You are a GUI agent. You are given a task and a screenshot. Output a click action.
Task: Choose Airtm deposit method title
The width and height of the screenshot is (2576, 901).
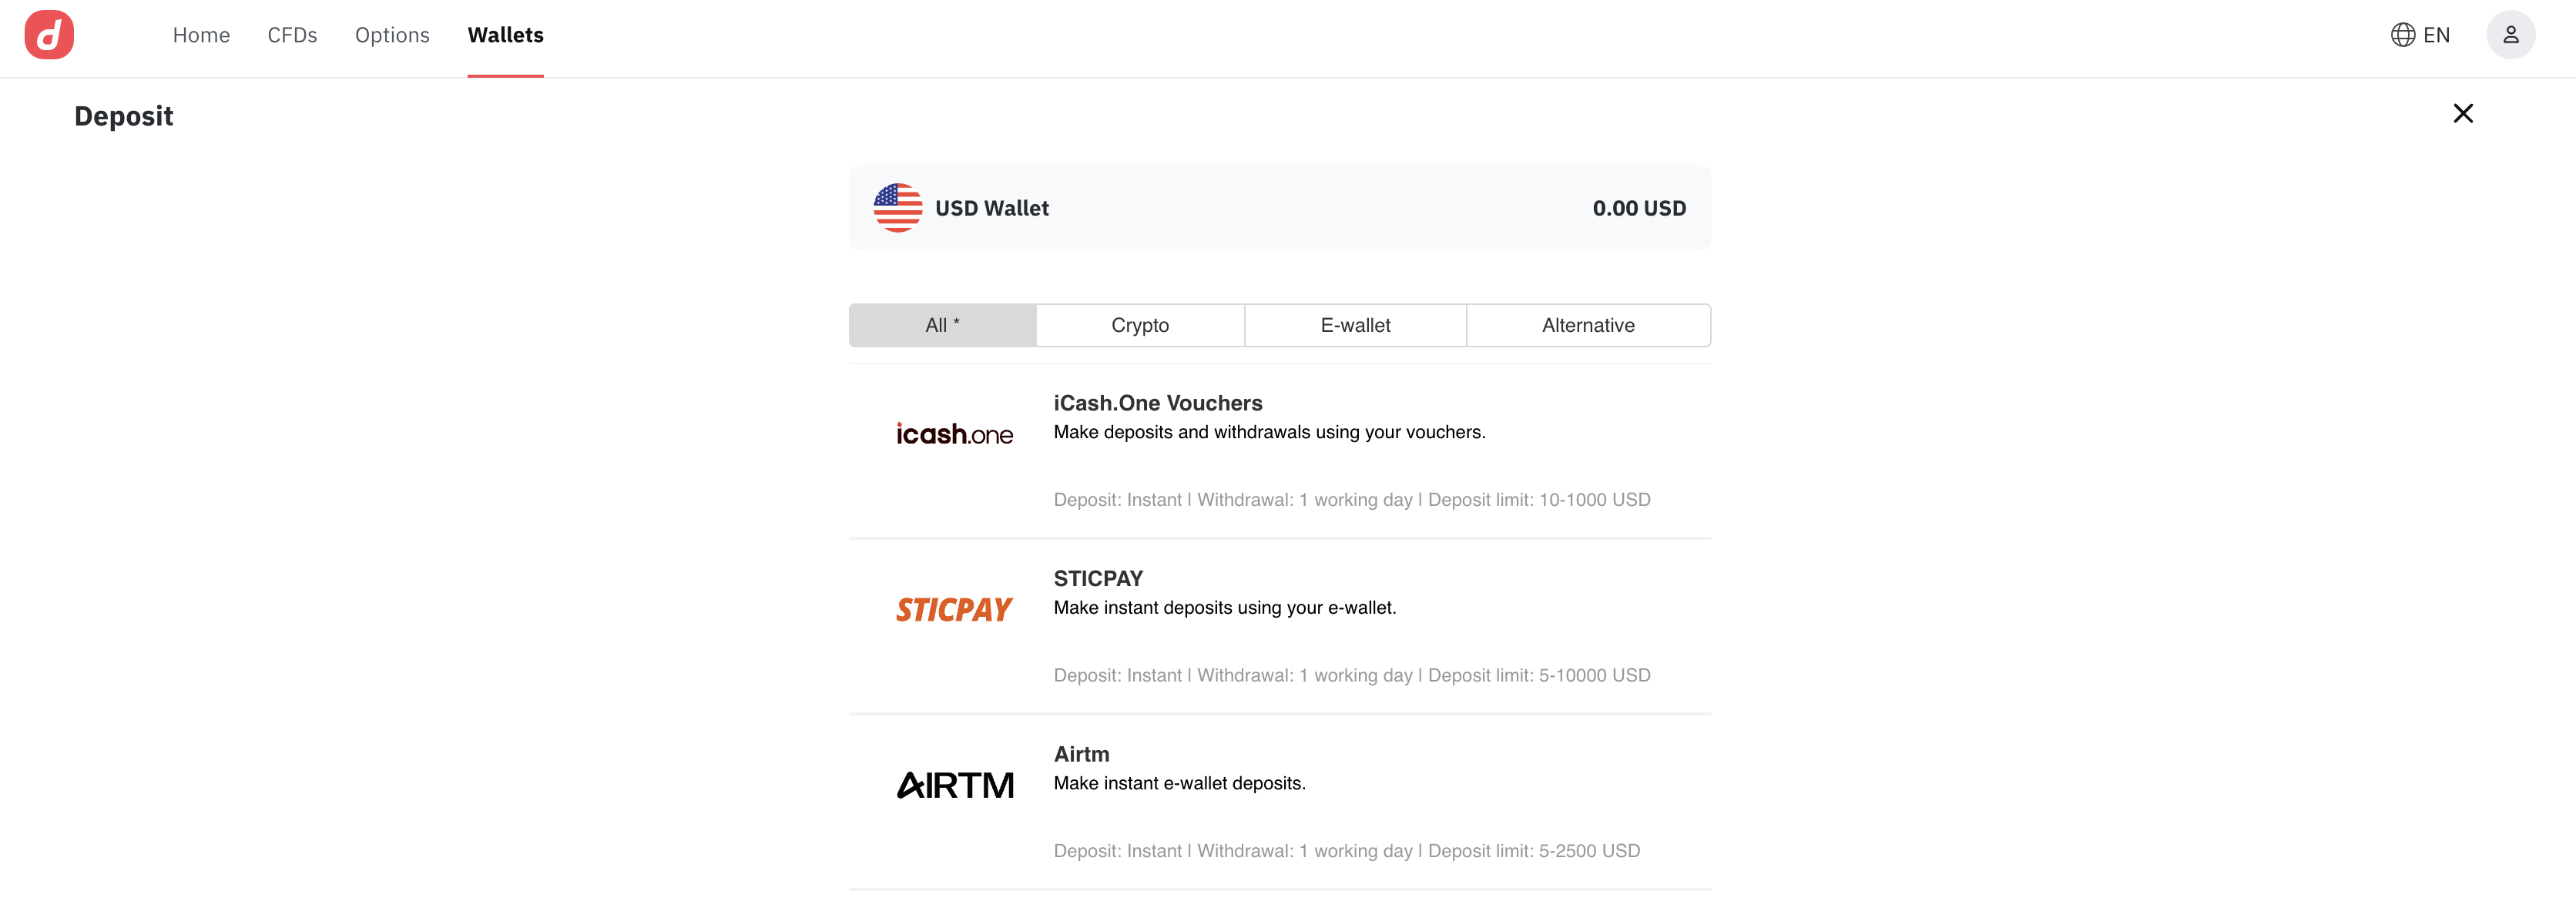click(x=1081, y=754)
